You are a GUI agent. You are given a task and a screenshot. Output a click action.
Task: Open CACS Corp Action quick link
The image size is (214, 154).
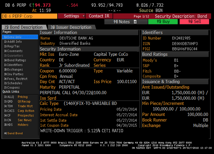tap(19, 111)
